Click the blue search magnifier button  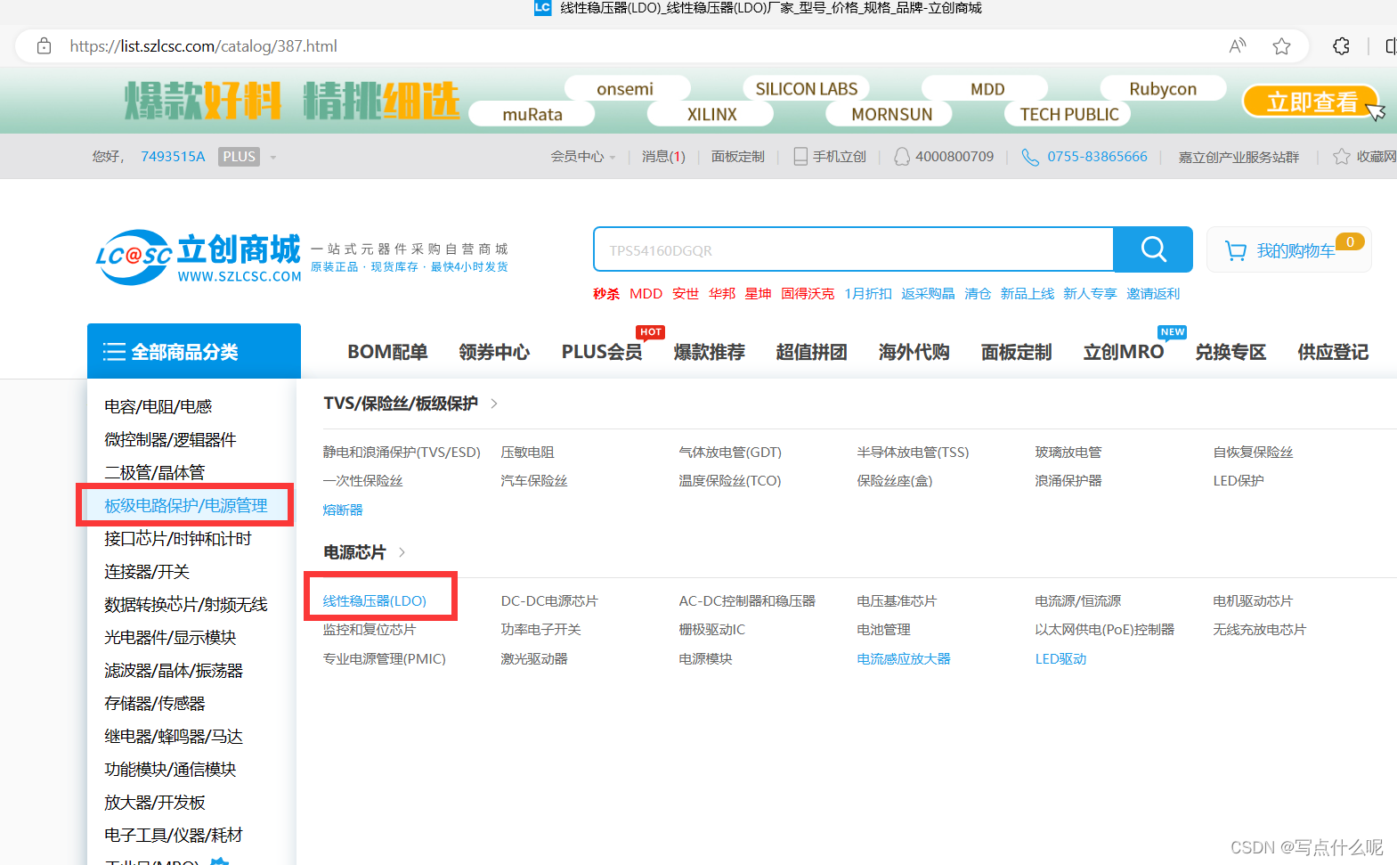1153,249
